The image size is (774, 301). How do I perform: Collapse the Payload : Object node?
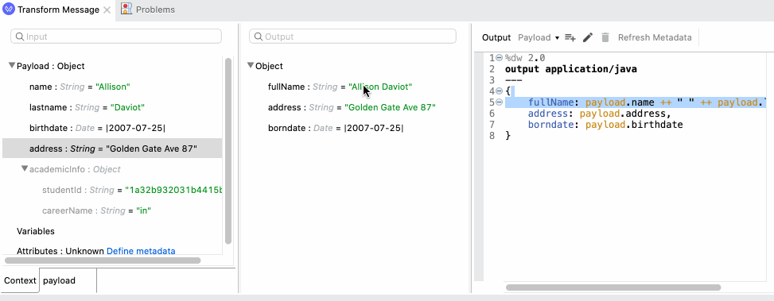click(12, 65)
